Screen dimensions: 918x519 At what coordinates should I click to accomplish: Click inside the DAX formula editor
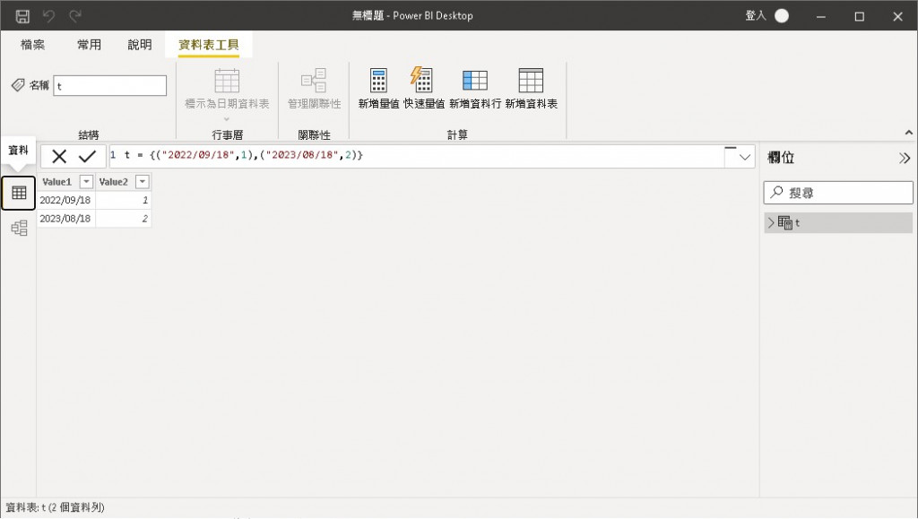click(x=416, y=156)
